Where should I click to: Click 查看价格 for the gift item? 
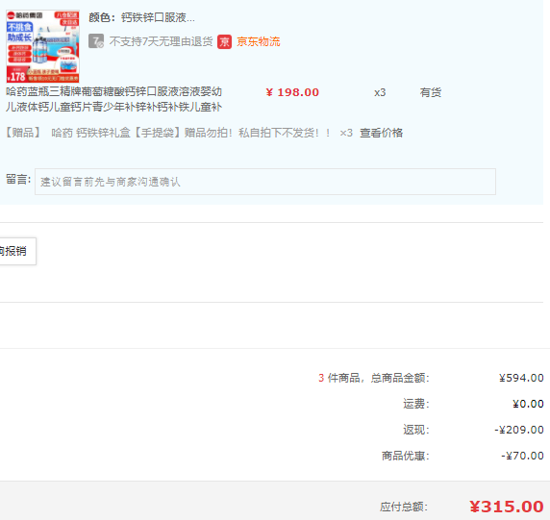(382, 133)
